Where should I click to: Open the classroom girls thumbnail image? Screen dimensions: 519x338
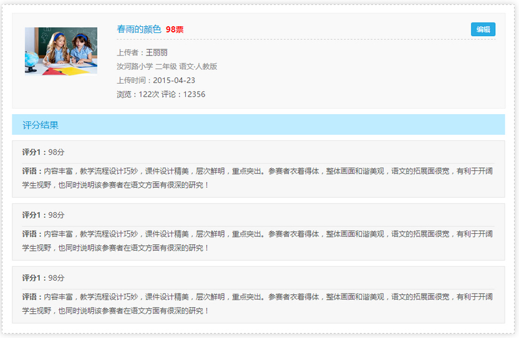pyautogui.click(x=61, y=51)
